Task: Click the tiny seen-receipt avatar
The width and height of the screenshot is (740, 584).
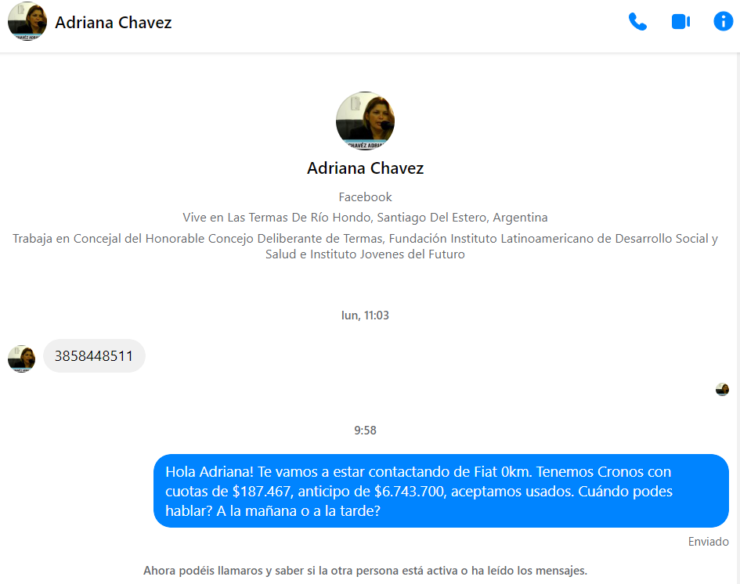Action: point(722,389)
